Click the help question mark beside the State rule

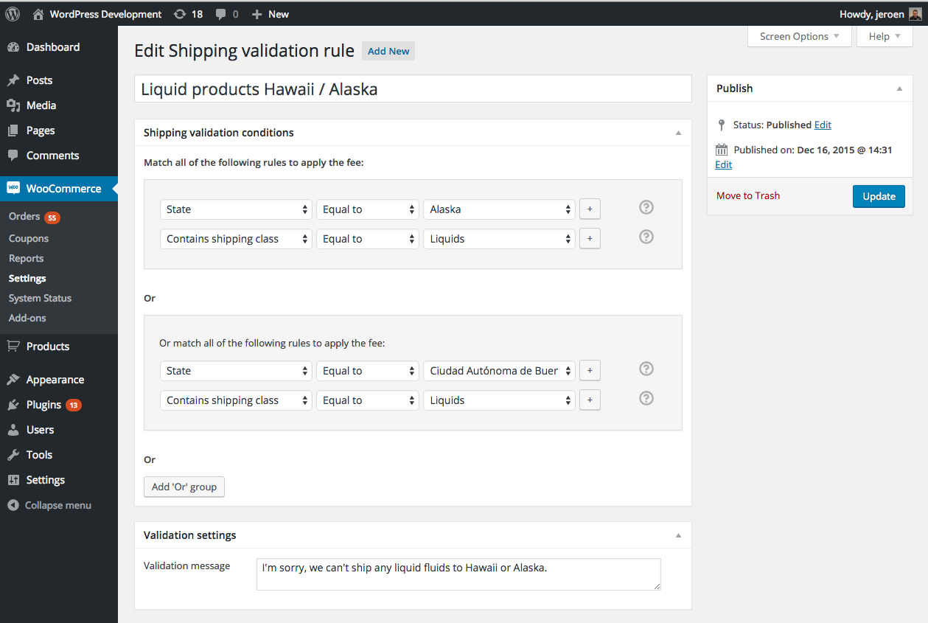[x=646, y=207]
